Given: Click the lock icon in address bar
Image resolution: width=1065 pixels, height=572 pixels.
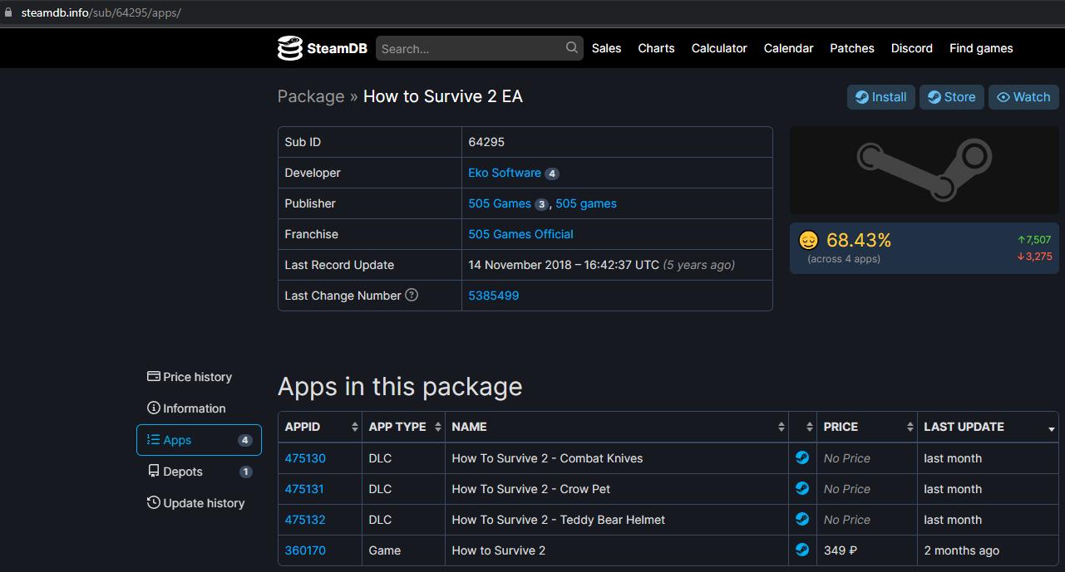Looking at the screenshot, I should 8,12.
